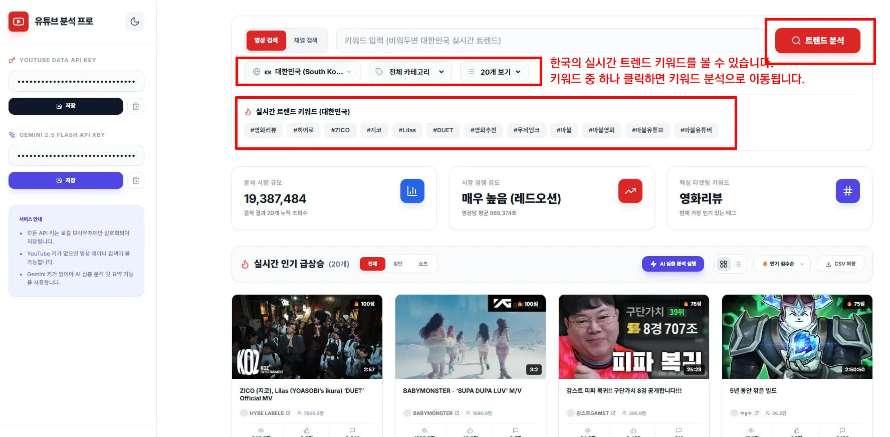Click the 감스트 피파 복귀 video title
The image size is (890, 437).
[x=624, y=391]
